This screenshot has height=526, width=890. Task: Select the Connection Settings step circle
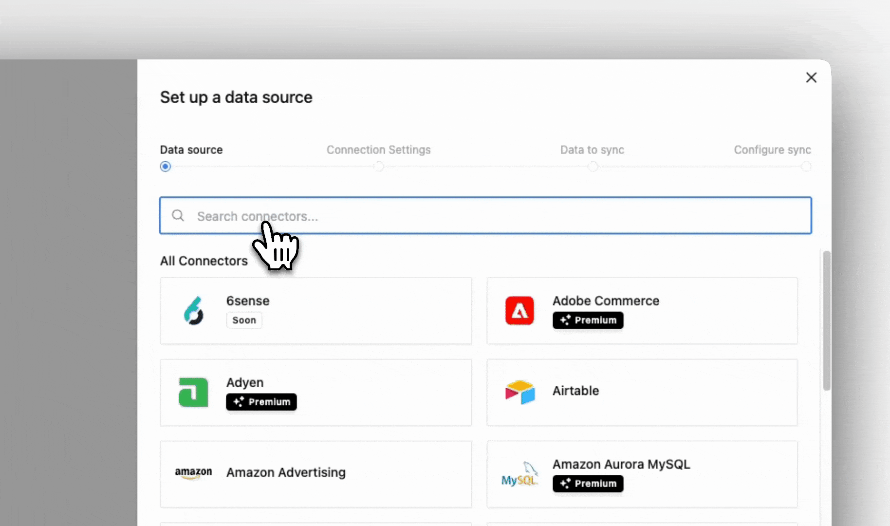(x=378, y=167)
